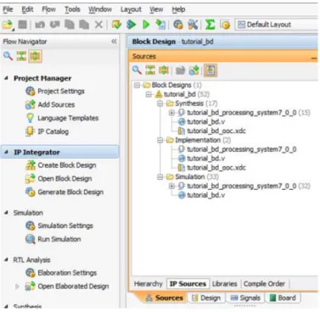Click Generate Block Design
The width and height of the screenshot is (320, 312).
click(65, 192)
